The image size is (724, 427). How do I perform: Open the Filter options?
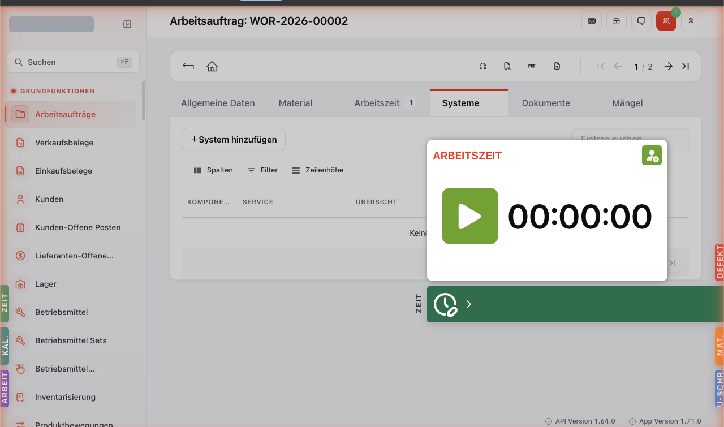click(x=262, y=170)
